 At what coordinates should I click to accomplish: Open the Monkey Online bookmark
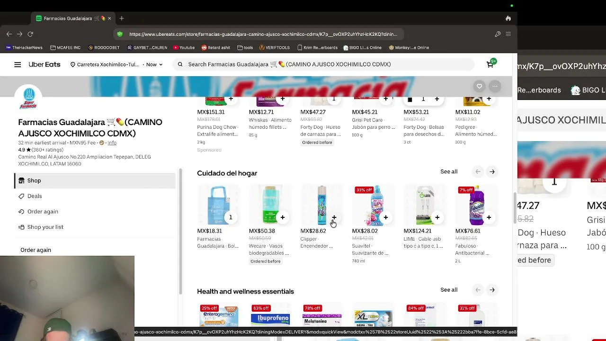409,47
